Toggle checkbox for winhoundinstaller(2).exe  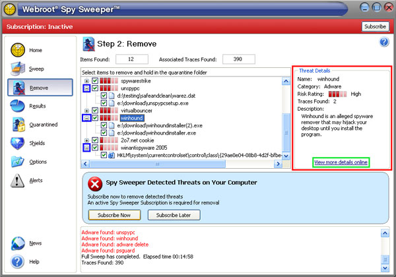pyautogui.click(x=104, y=125)
